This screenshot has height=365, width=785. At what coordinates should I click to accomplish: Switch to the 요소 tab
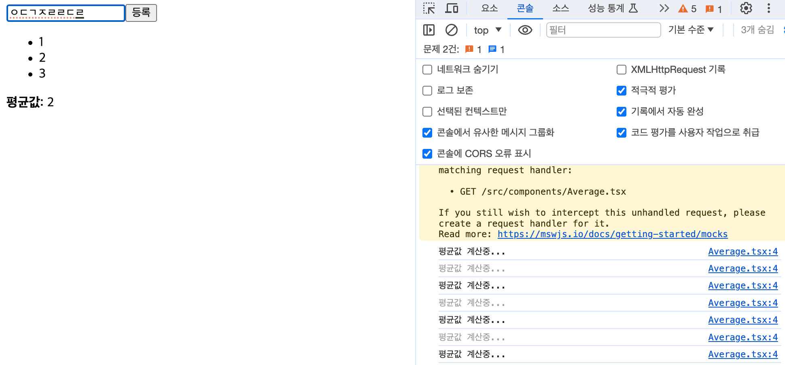coord(490,8)
